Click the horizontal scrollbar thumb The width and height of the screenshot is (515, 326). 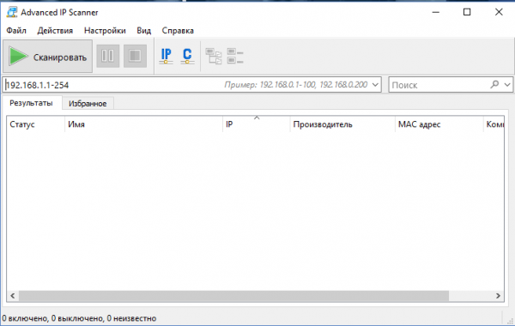click(233, 296)
